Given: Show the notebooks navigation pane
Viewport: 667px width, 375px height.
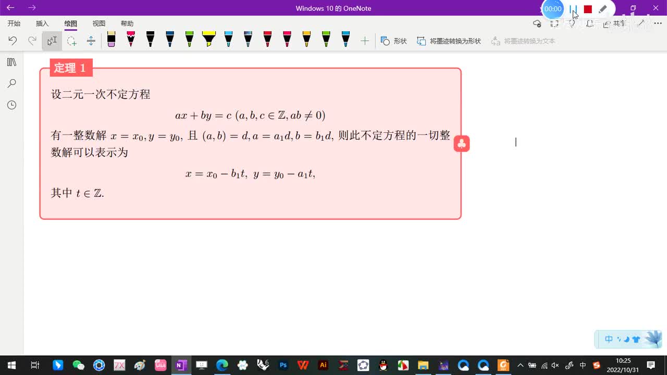Looking at the screenshot, I should click(11, 62).
